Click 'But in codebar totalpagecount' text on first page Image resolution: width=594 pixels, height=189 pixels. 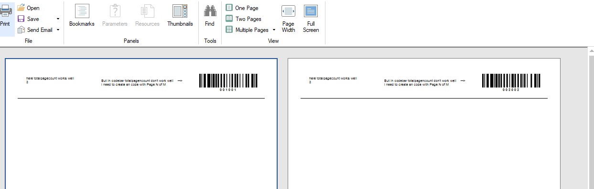137,81
